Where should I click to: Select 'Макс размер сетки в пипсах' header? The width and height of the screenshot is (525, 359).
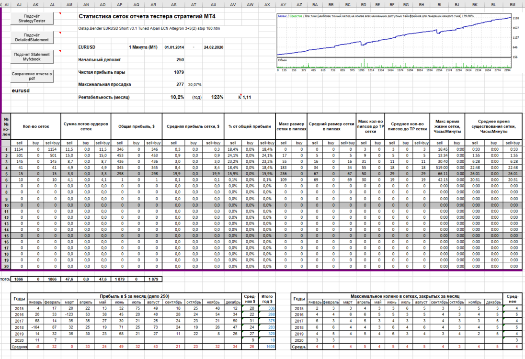pos(291,126)
